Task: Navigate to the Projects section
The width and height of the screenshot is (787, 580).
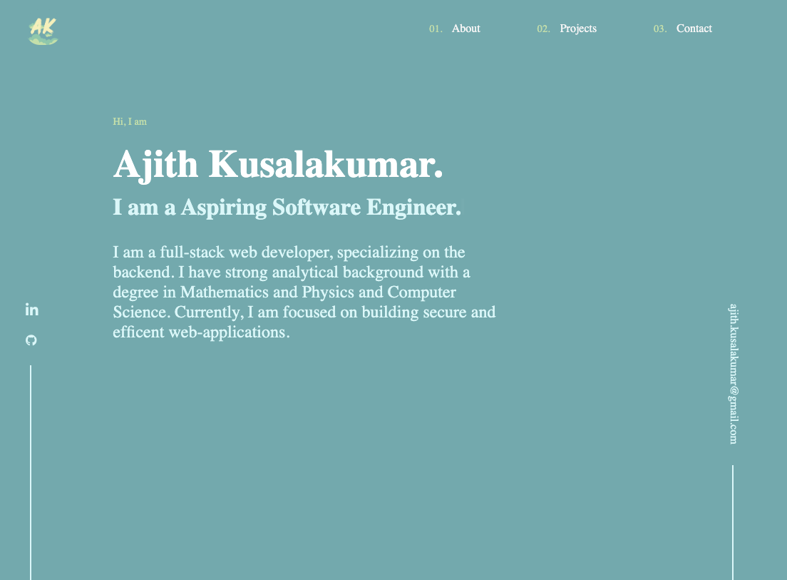Action: 578,29
